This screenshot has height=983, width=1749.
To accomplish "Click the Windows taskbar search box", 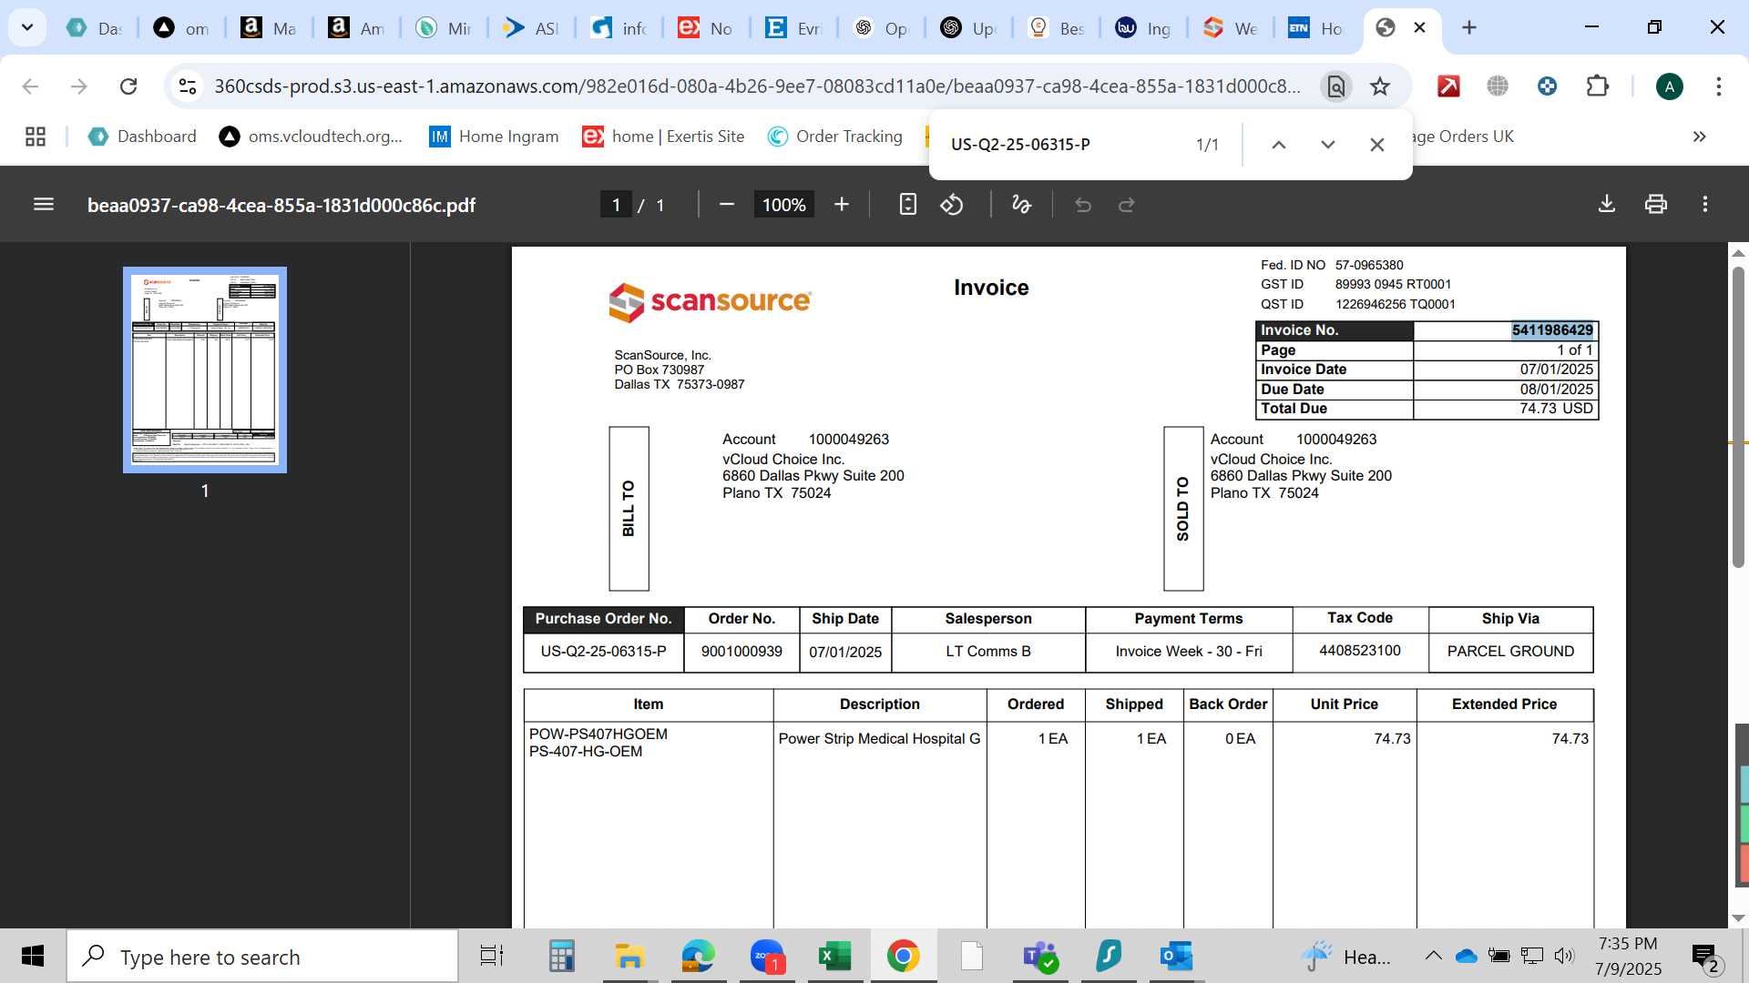I will (x=262, y=956).
